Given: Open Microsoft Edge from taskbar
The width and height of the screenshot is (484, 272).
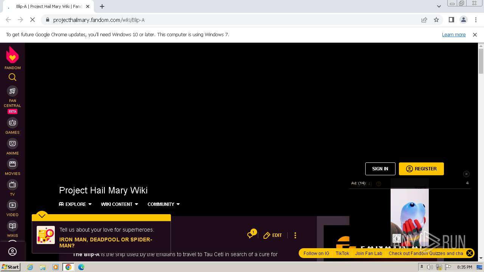Looking at the screenshot, I should click(x=81, y=267).
